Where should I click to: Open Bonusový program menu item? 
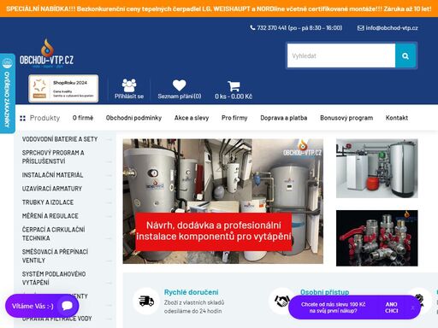346,118
